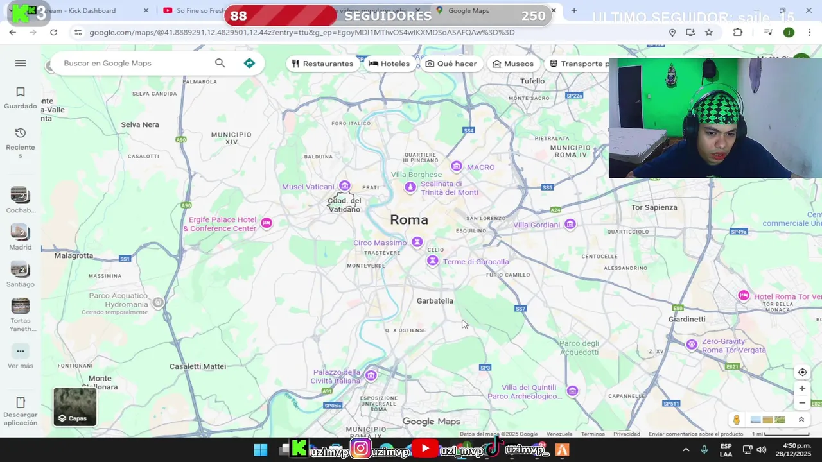Open the Recientes history panel
The height and width of the screenshot is (462, 822).
click(21, 142)
